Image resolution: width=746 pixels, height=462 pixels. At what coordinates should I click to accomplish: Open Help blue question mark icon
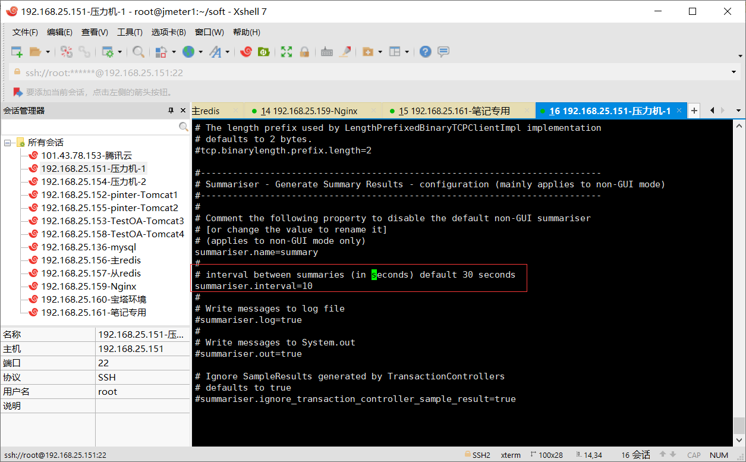click(x=425, y=52)
